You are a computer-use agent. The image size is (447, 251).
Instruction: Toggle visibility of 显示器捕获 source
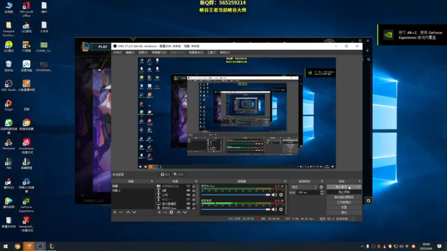(x=188, y=204)
